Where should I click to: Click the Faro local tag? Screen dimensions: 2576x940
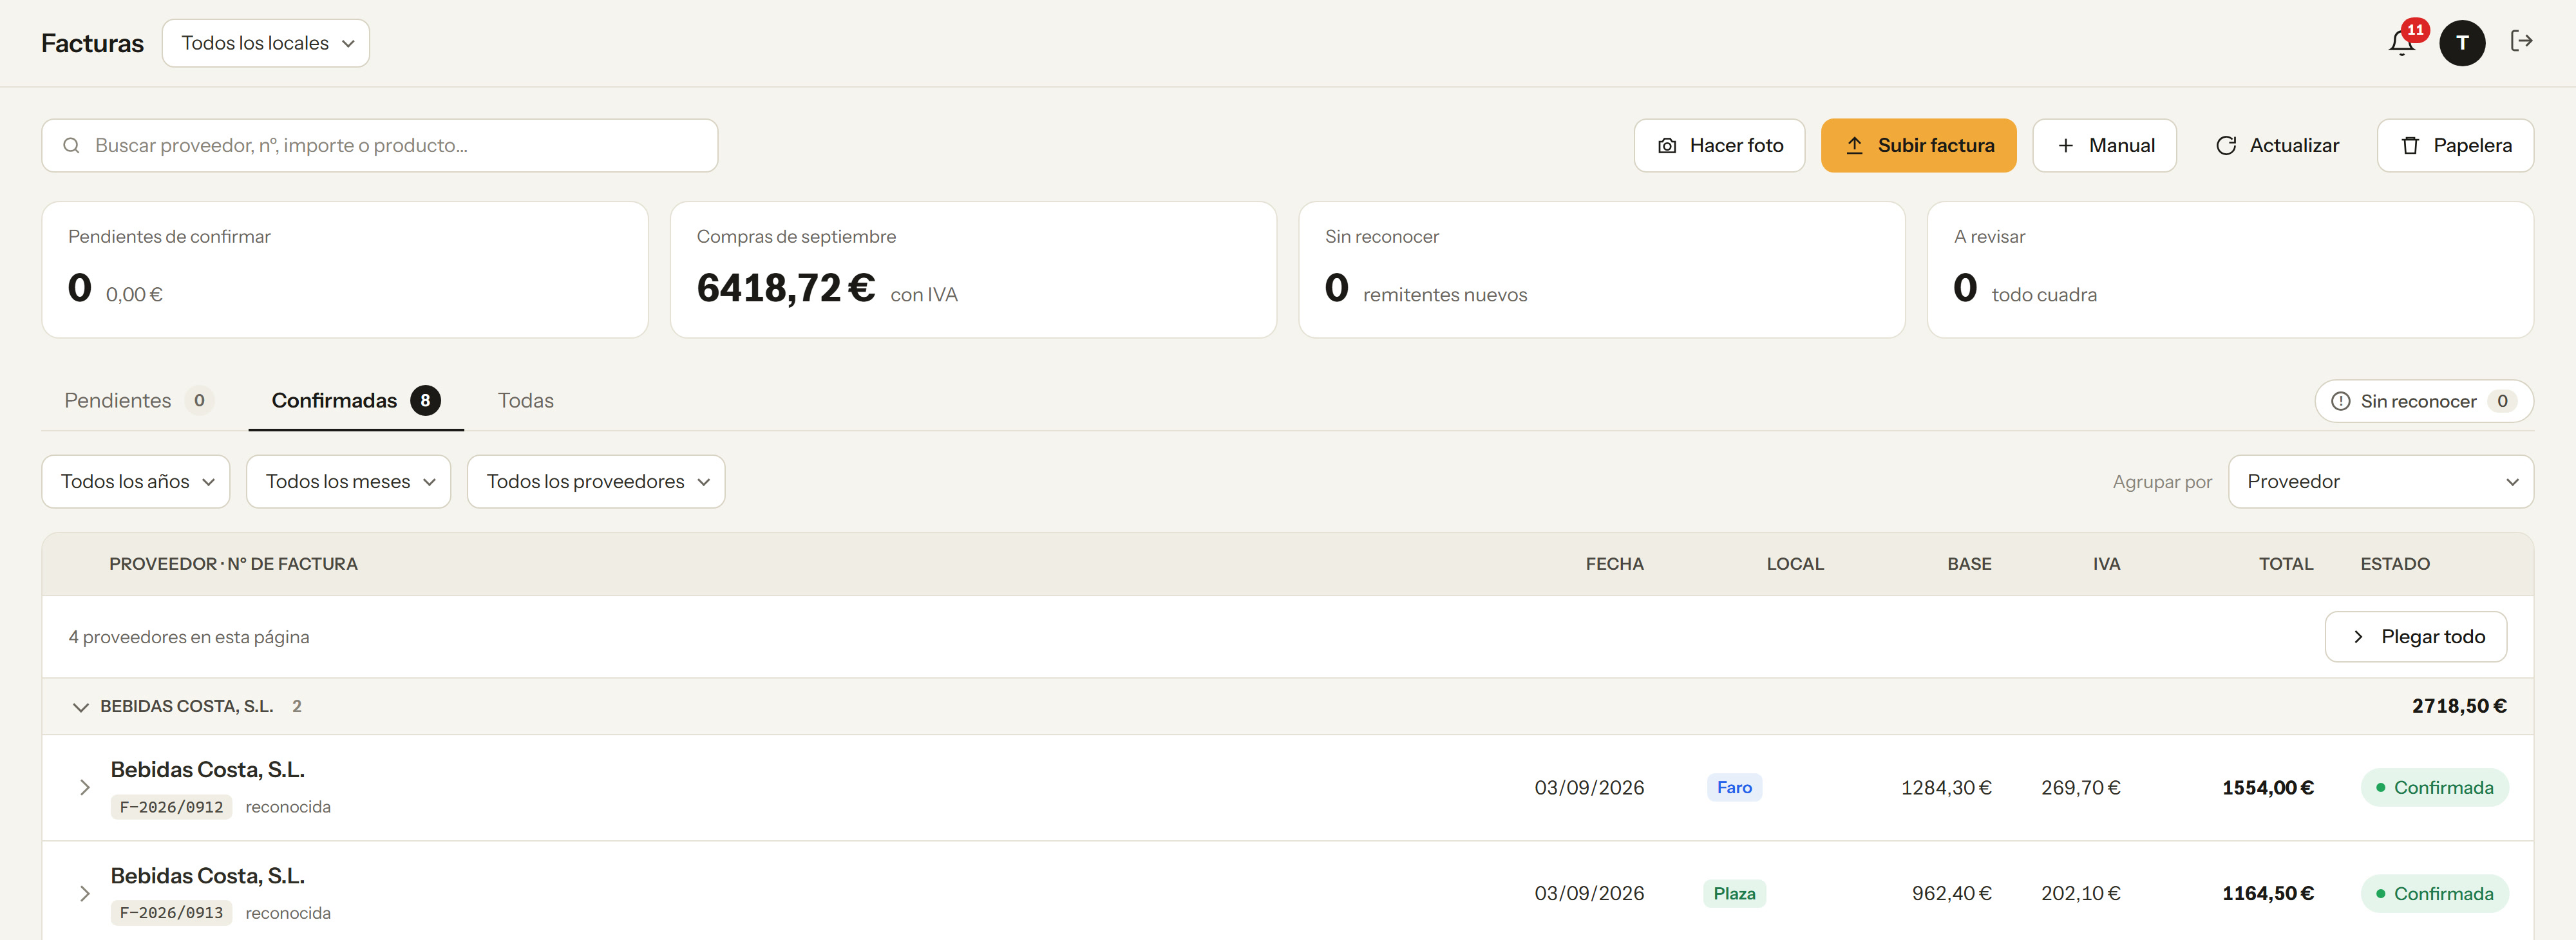pos(1734,788)
